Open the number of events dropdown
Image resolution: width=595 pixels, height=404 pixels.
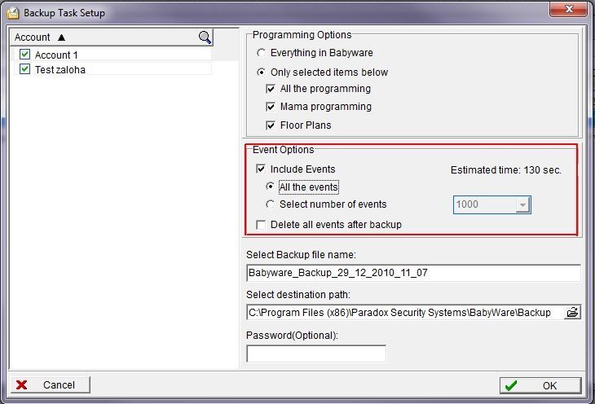click(x=522, y=205)
